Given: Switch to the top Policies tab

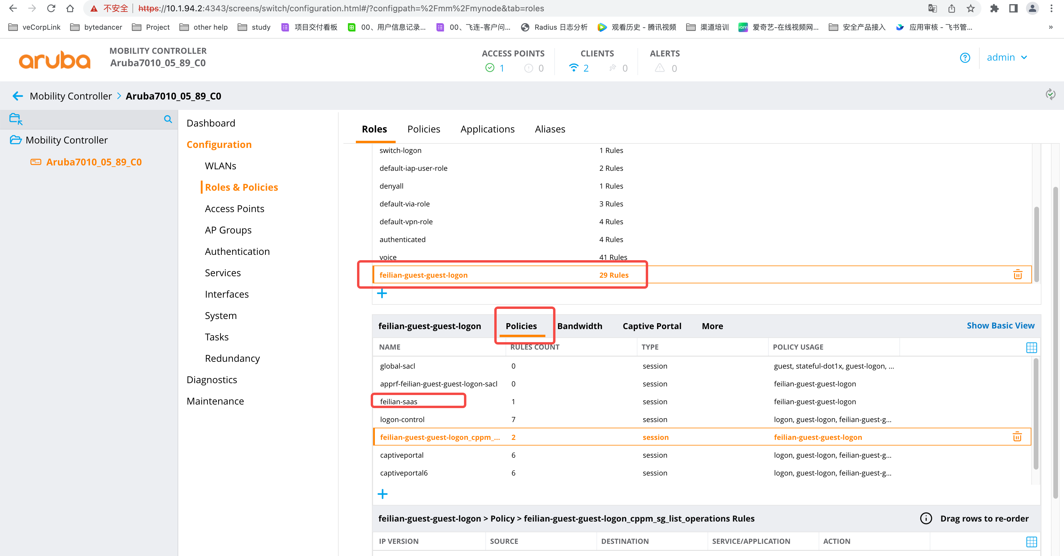Looking at the screenshot, I should pos(423,129).
